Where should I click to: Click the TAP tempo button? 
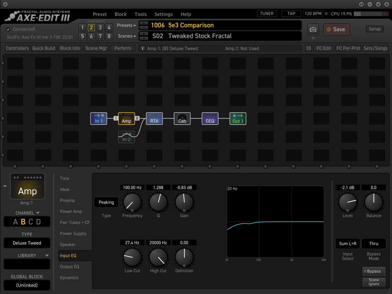[x=291, y=13]
